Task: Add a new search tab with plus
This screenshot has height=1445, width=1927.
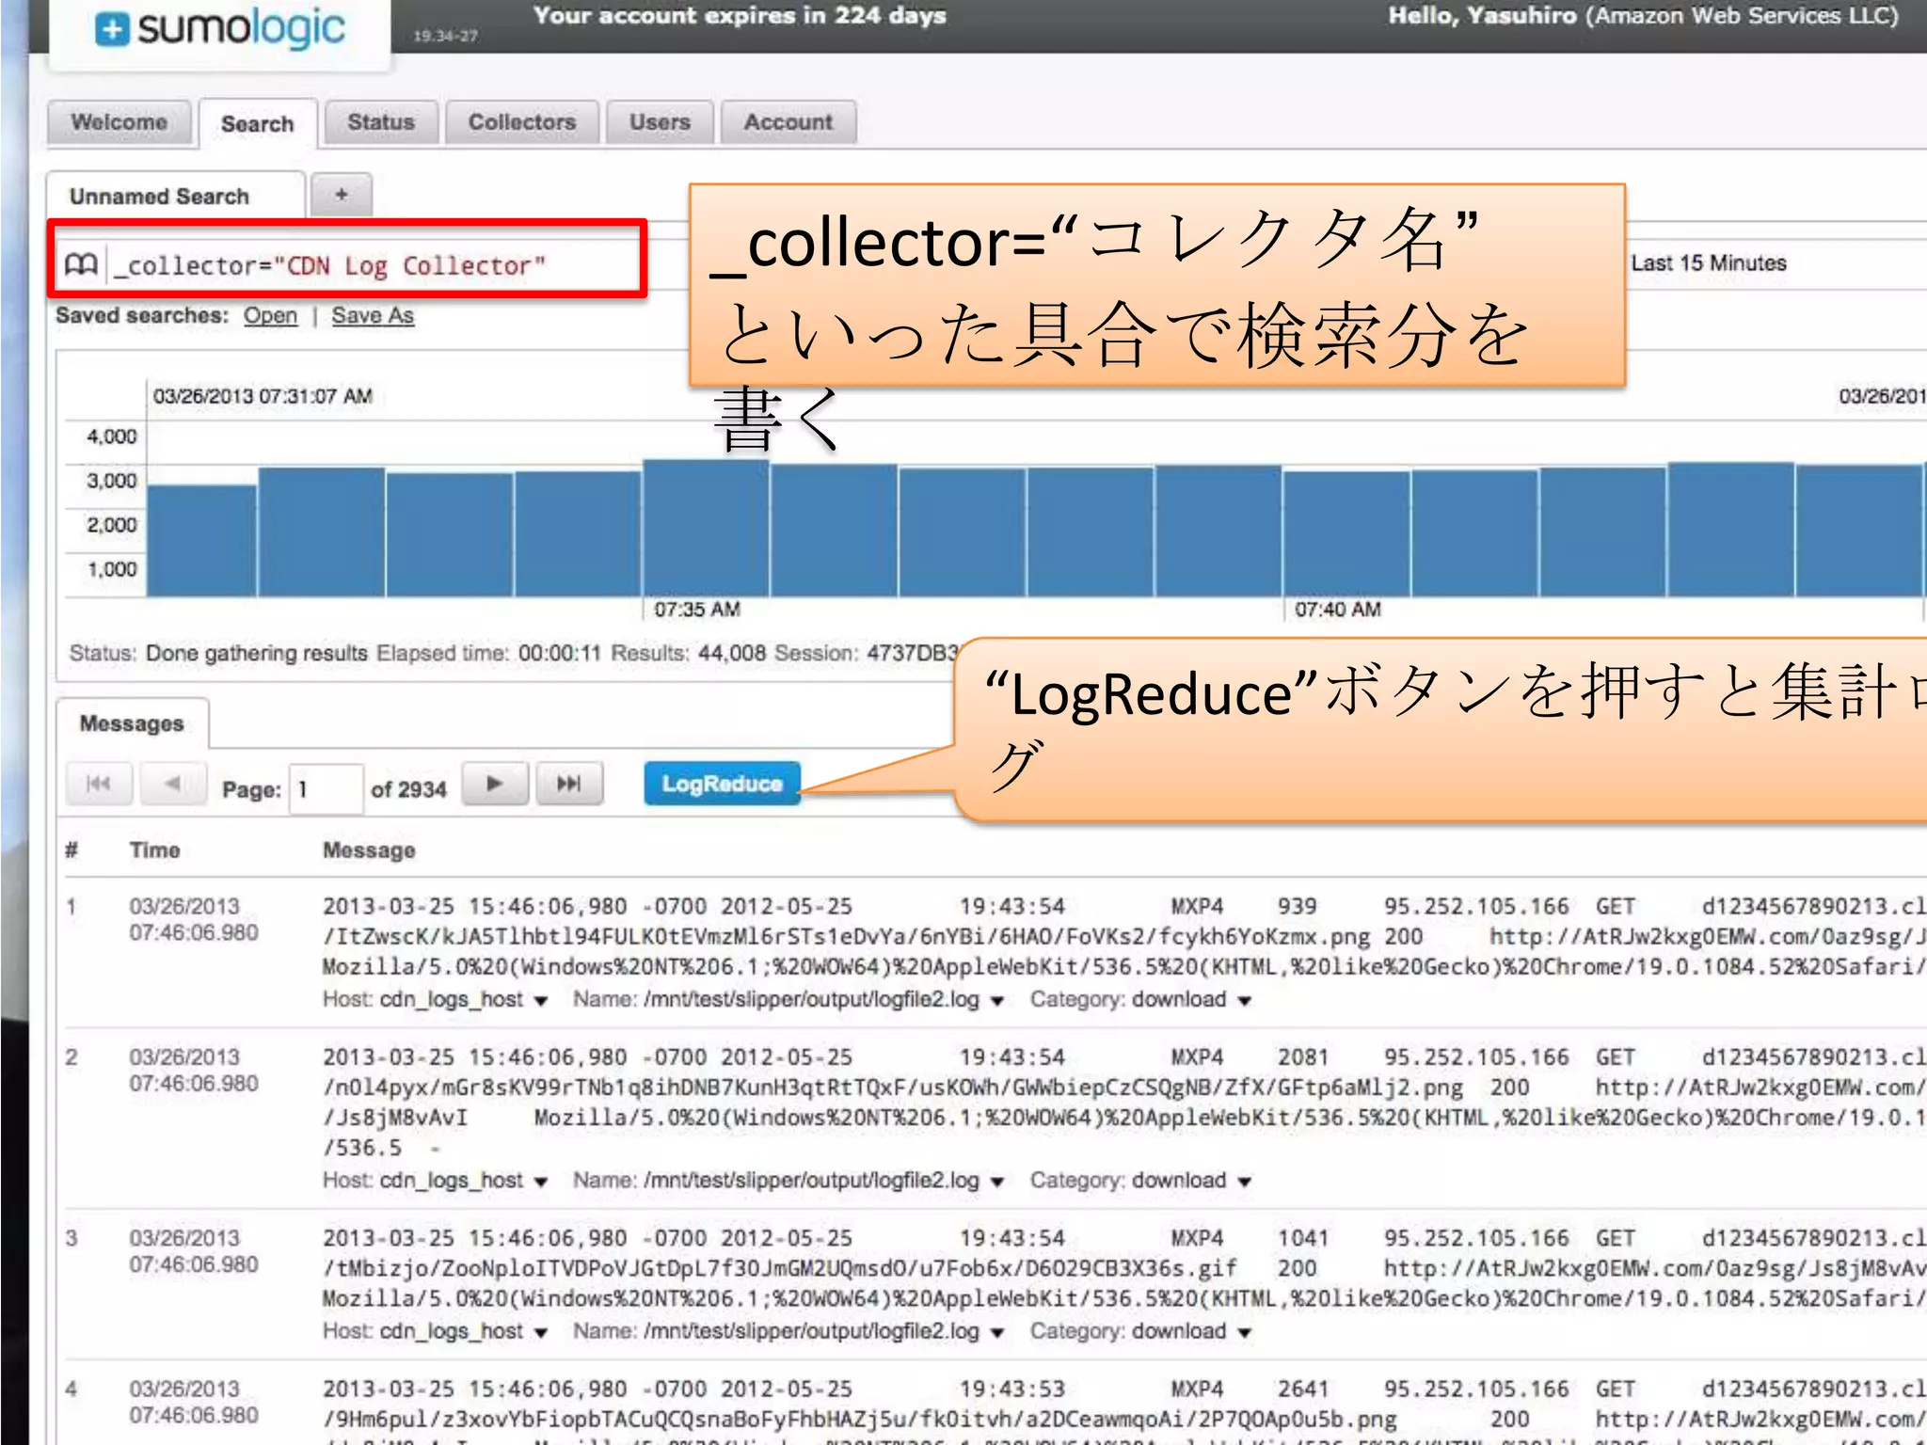Action: coord(342,195)
